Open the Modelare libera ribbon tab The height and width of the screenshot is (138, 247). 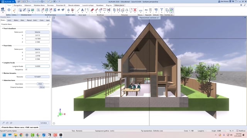[39, 5]
